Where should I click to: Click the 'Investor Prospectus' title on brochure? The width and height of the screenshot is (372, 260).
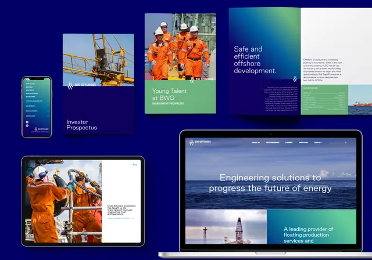point(81,125)
